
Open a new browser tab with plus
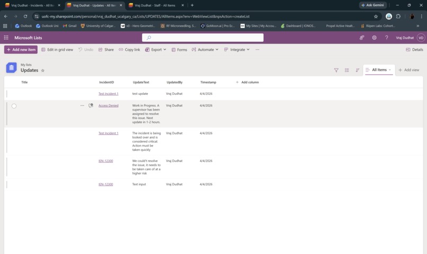[x=192, y=5]
